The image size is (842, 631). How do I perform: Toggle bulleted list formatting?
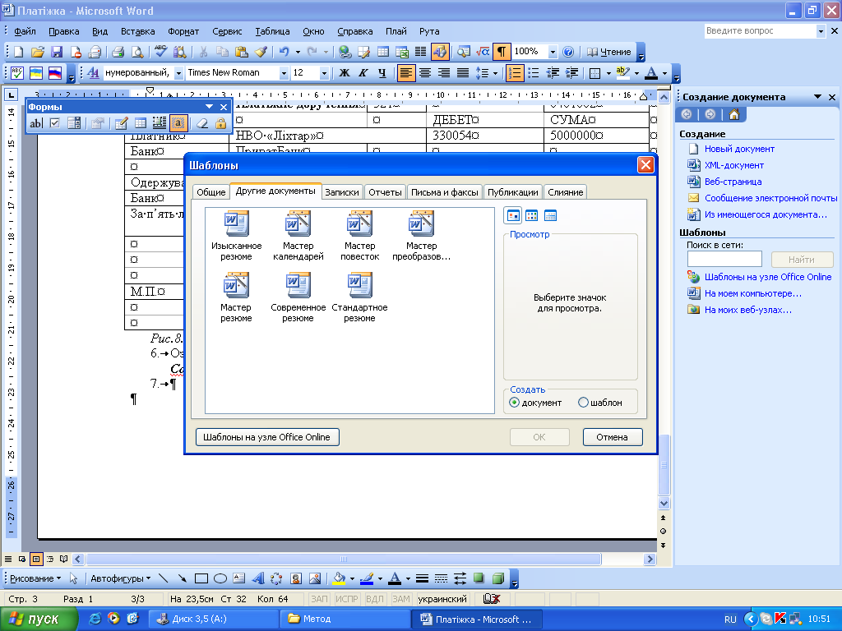click(534, 73)
